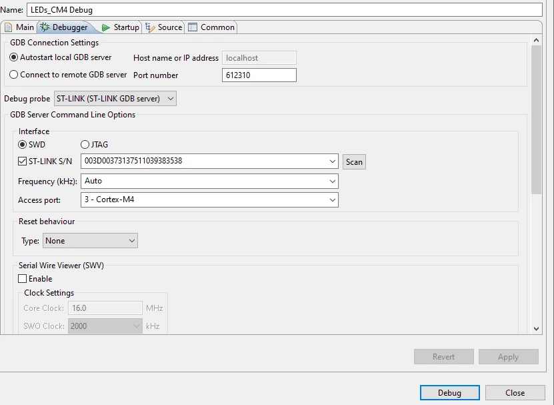Uncheck the ST-LINK S/N checkbox

[x=22, y=161]
